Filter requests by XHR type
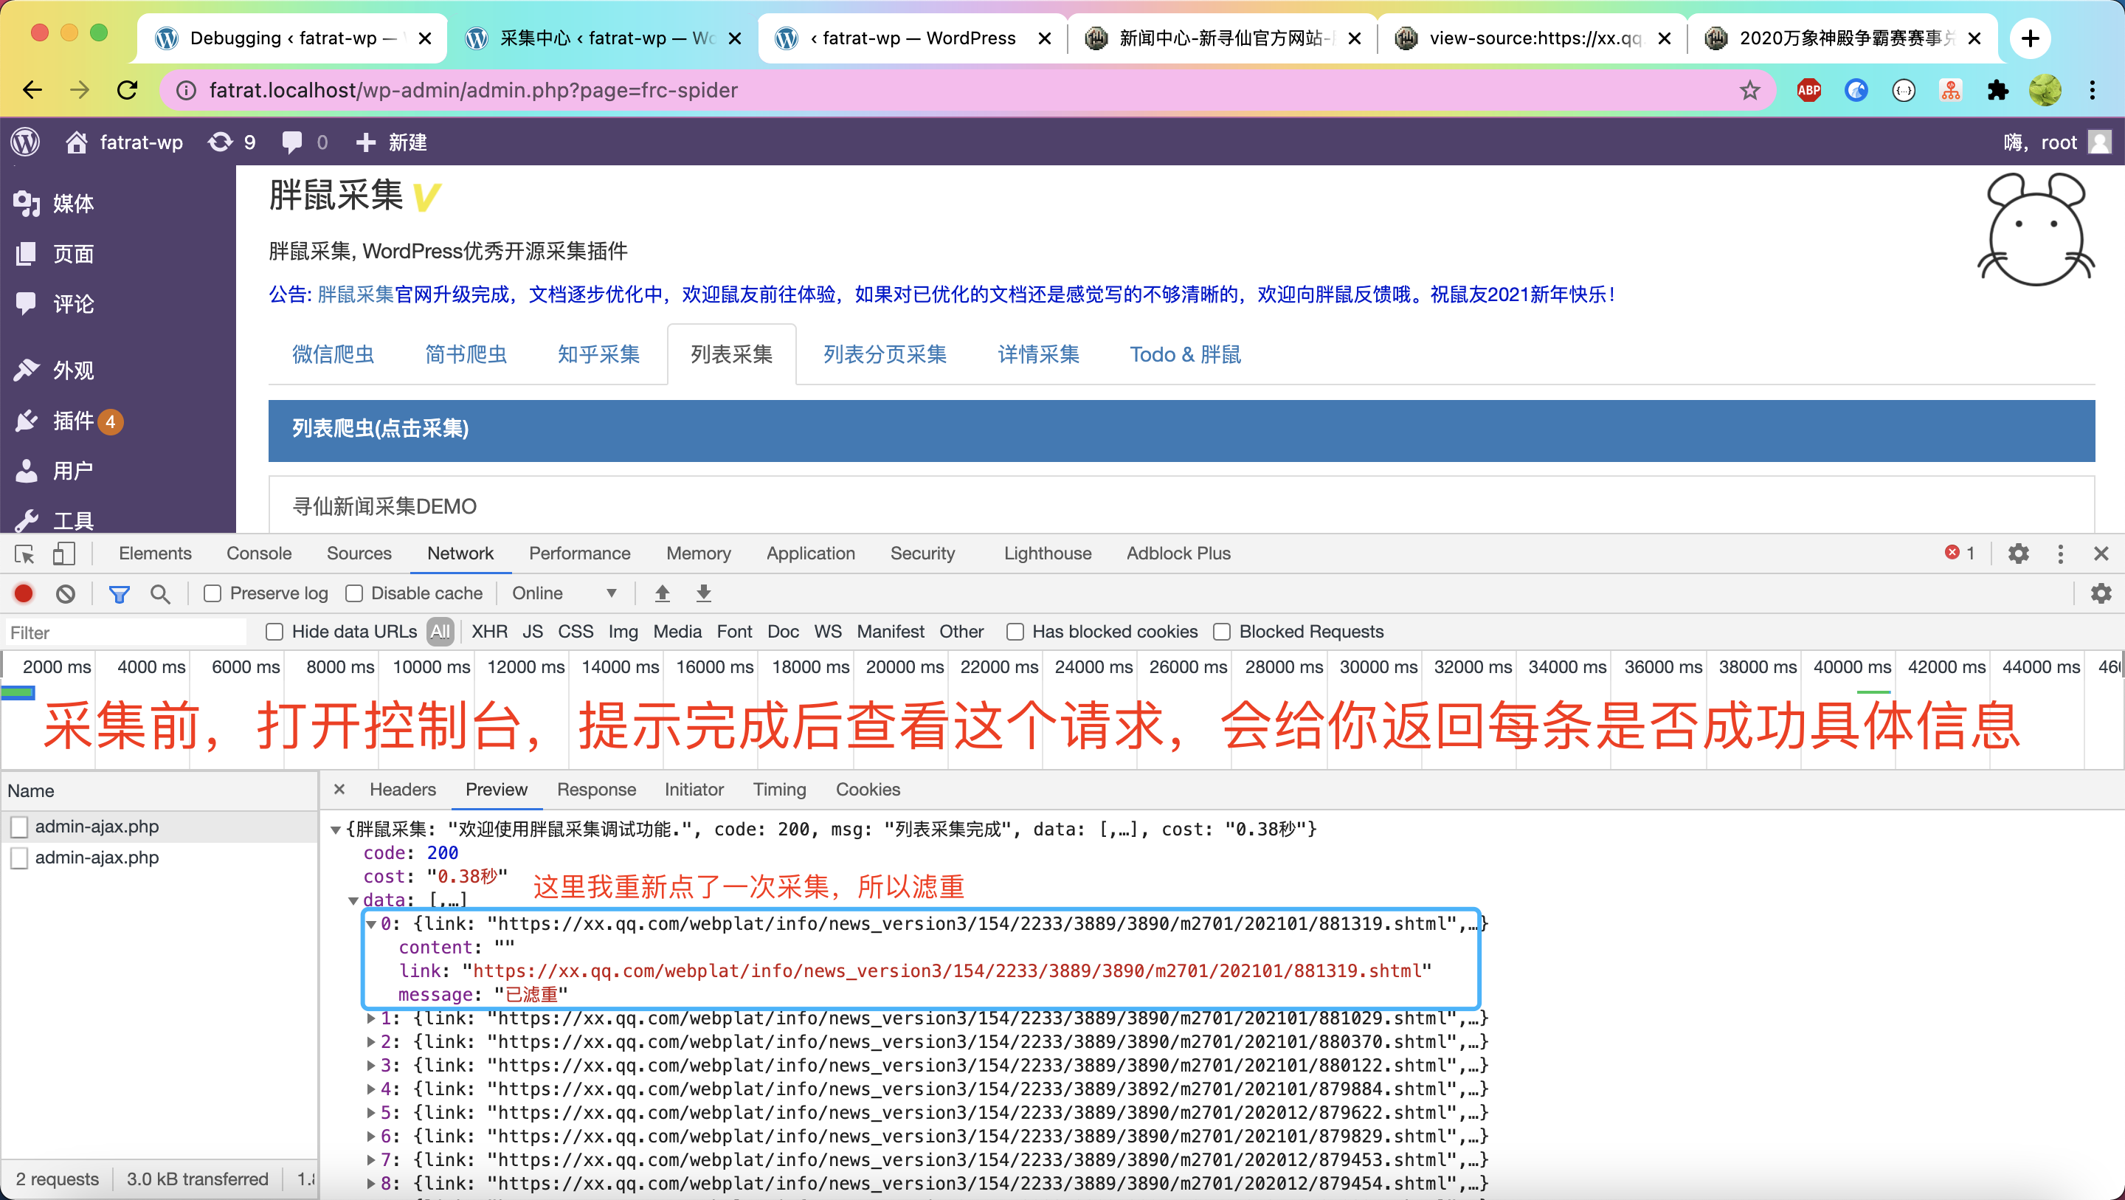This screenshot has width=2125, height=1200. click(x=489, y=632)
